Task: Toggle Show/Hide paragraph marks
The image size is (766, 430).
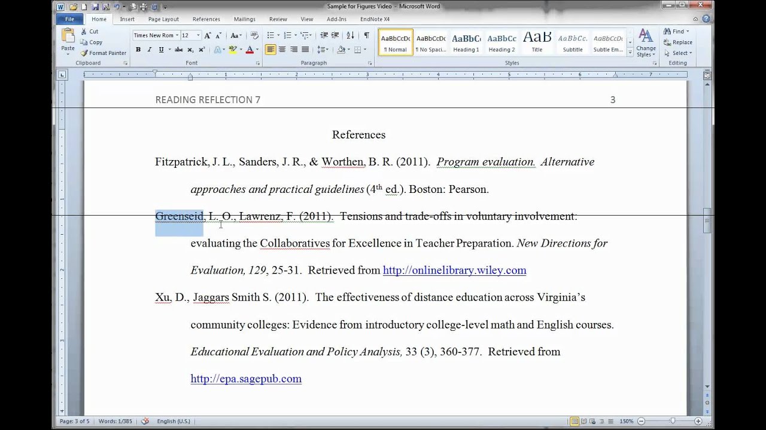Action: pos(366,35)
